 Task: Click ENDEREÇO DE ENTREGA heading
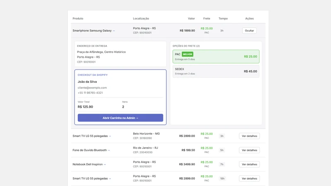click(x=92, y=46)
